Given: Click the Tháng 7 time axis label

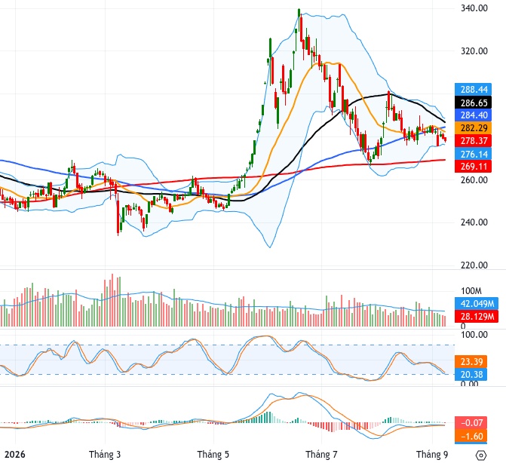Looking at the screenshot, I should (x=322, y=454).
